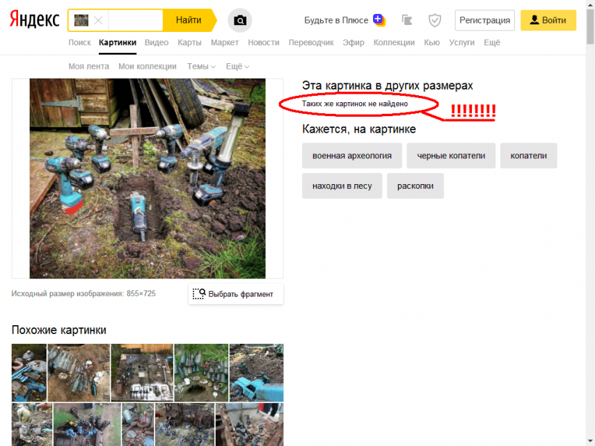Open the Yandex logo home page
Image resolution: width=595 pixels, height=446 pixels.
(34, 20)
